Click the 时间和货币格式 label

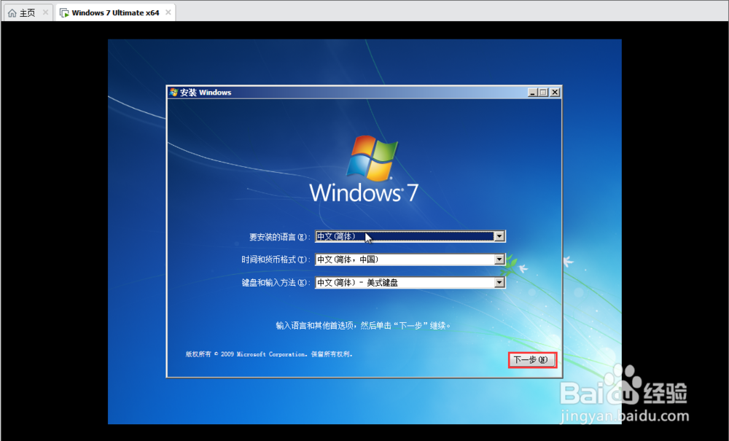click(x=276, y=259)
